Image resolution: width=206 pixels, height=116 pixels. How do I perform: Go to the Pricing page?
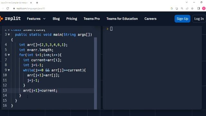[71, 19]
